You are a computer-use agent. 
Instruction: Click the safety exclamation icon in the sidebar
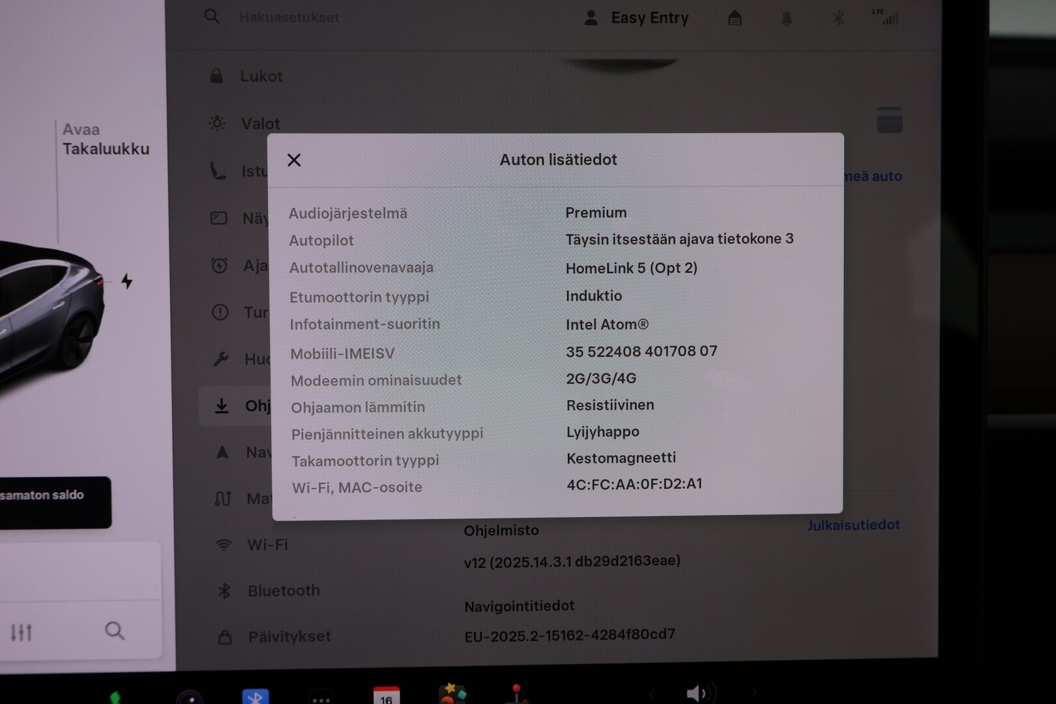click(x=220, y=312)
